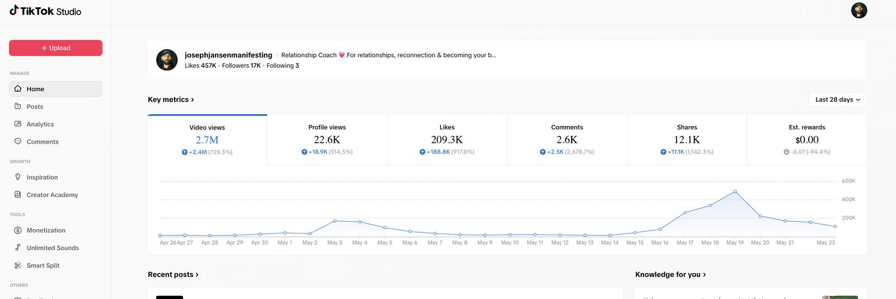Select the Shares metric tab

tap(687, 139)
